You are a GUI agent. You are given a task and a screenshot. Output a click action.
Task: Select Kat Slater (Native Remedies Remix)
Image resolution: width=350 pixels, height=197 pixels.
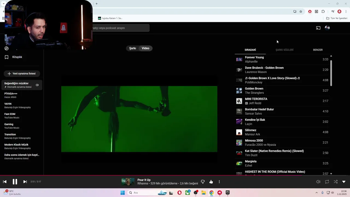pyautogui.click(x=282, y=153)
